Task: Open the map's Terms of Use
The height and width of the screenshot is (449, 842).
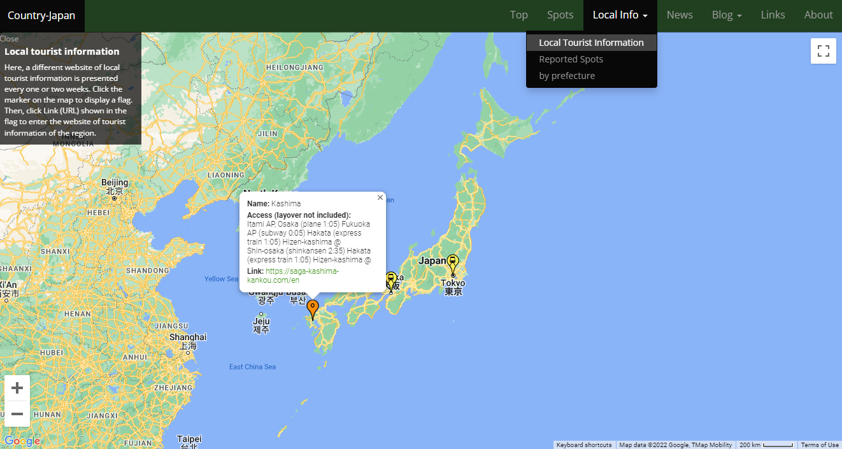Action: click(x=819, y=445)
